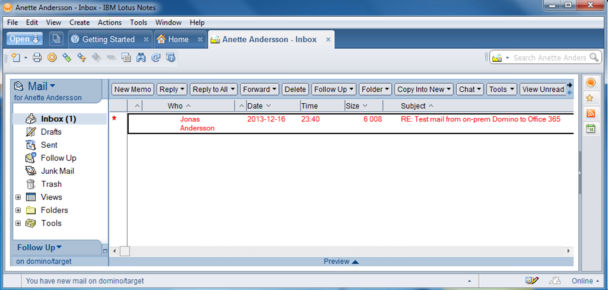Viewport: 608px width, 290px height.
Task: Open the Forward dropdown button
Action: click(x=259, y=90)
